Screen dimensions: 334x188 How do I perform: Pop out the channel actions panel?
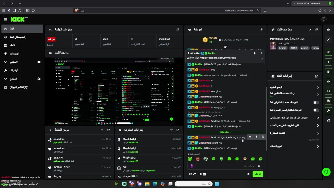click(x=317, y=76)
